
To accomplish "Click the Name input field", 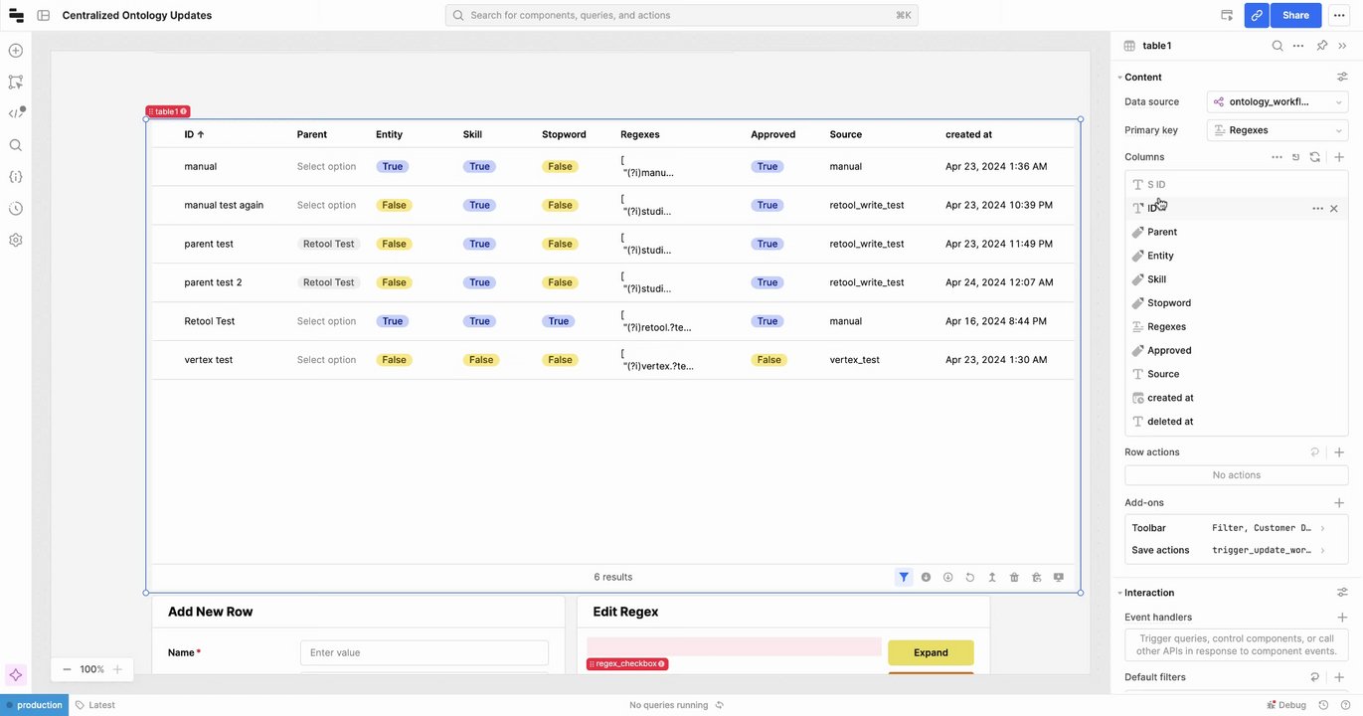I will tap(425, 652).
